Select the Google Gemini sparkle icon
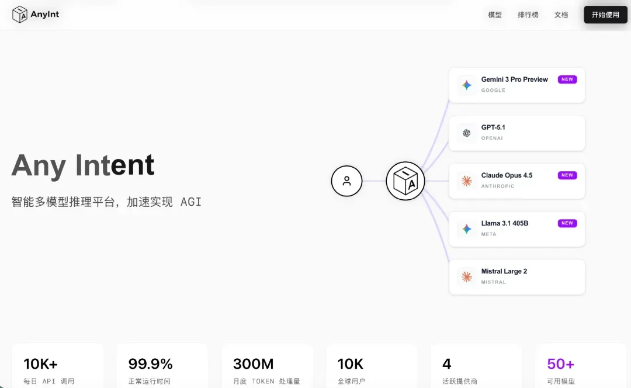 [466, 85]
